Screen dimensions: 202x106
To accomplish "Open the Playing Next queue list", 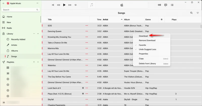I will pyautogui.click(x=172, y=5).
